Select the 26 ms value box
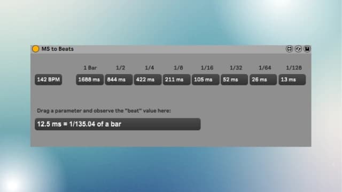Screen dimensions: 342x192 point(263,79)
